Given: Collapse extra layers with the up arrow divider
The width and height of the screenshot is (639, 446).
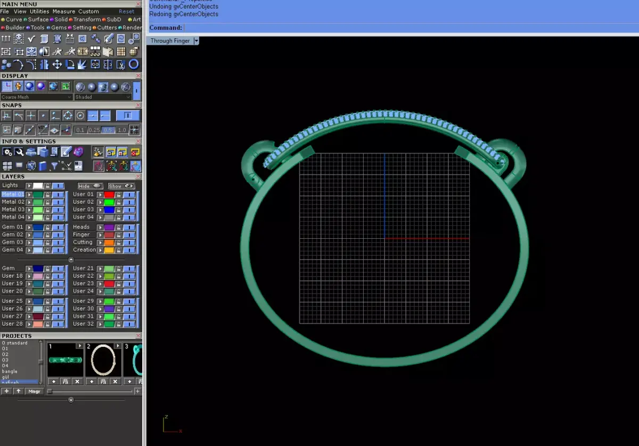Looking at the screenshot, I should (x=71, y=260).
